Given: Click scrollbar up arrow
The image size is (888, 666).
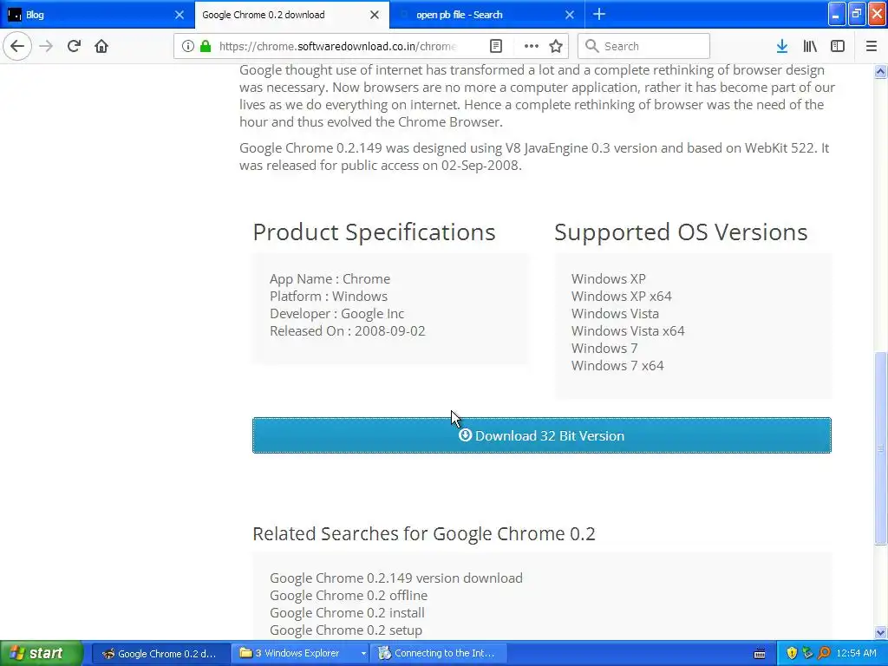Looking at the screenshot, I should [x=880, y=71].
